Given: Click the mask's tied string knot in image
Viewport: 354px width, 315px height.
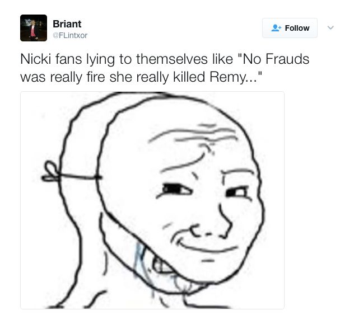Looking at the screenshot, I should tap(52, 172).
